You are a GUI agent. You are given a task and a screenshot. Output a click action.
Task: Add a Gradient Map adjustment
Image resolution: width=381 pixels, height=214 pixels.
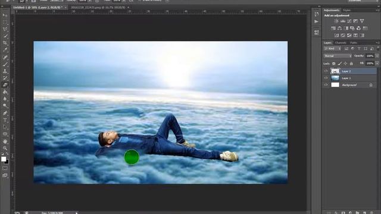pos(362,36)
